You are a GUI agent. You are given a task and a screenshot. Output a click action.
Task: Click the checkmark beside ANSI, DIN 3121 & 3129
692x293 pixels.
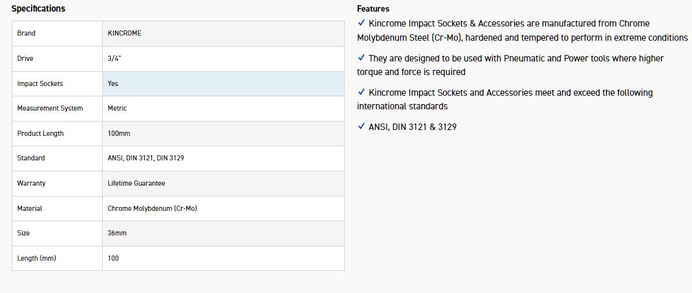[x=362, y=127]
